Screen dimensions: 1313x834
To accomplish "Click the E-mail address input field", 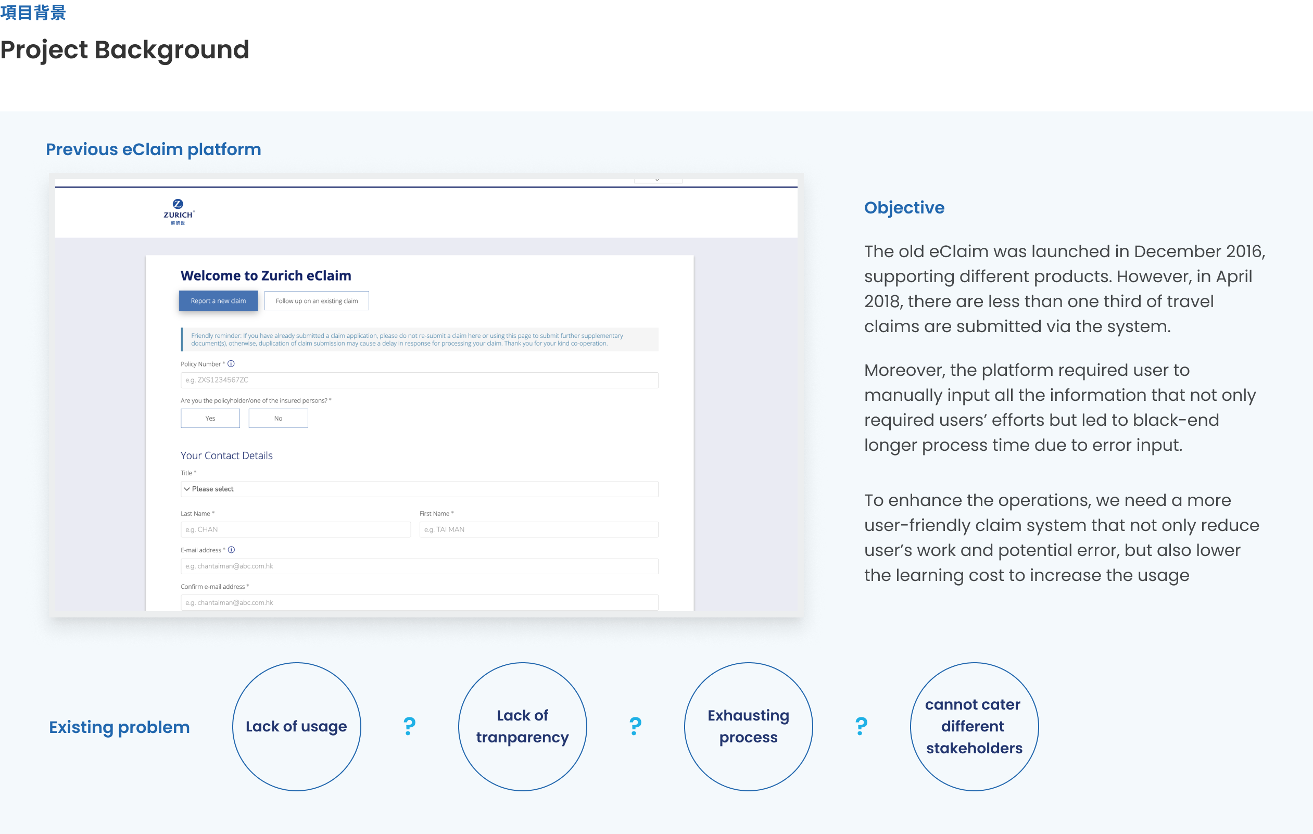I will click(x=419, y=566).
